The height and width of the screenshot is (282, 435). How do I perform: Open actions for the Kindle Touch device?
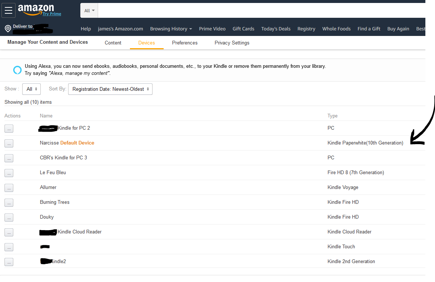point(9,247)
